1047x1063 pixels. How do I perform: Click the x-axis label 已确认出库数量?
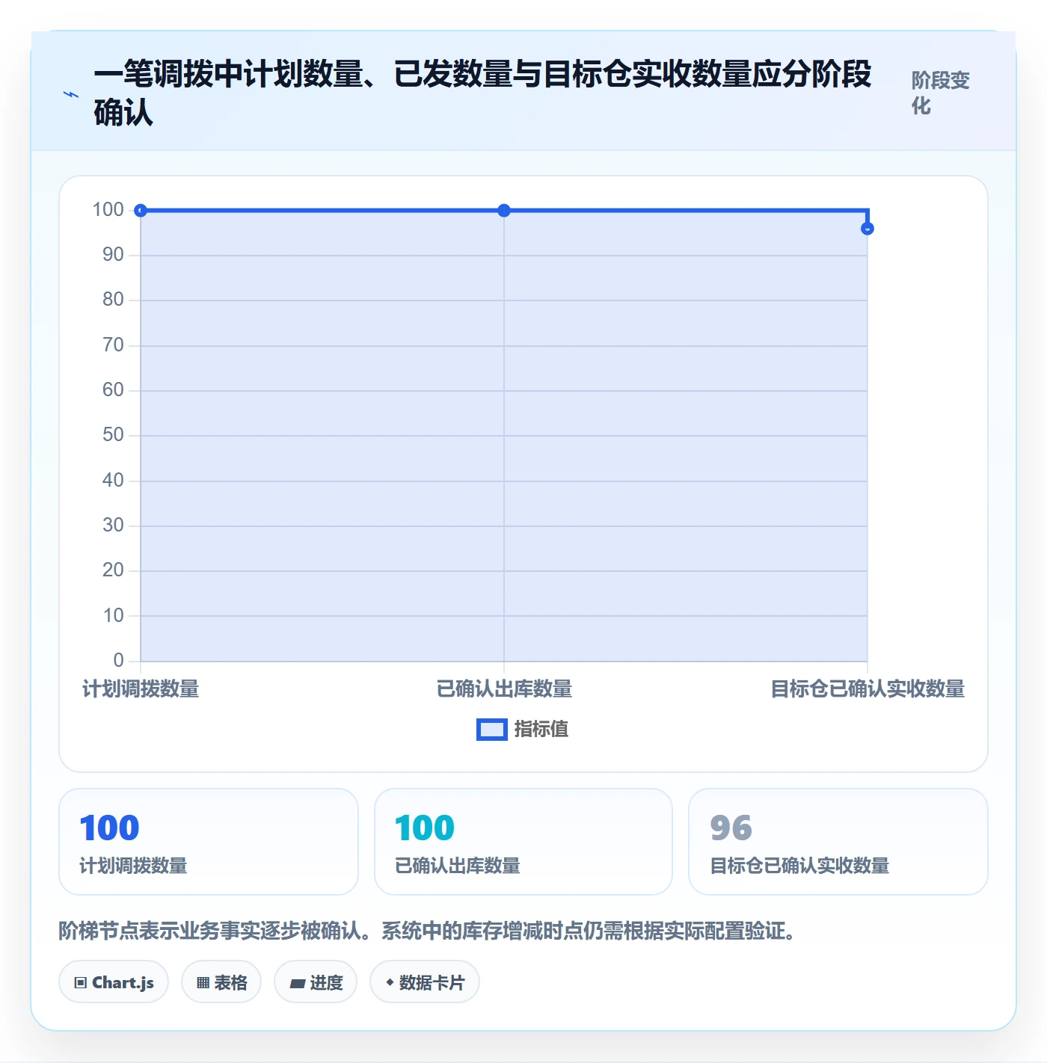(504, 689)
